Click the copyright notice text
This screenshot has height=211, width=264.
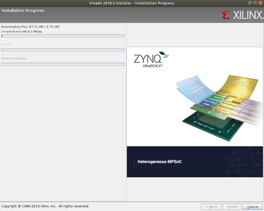click(x=44, y=206)
